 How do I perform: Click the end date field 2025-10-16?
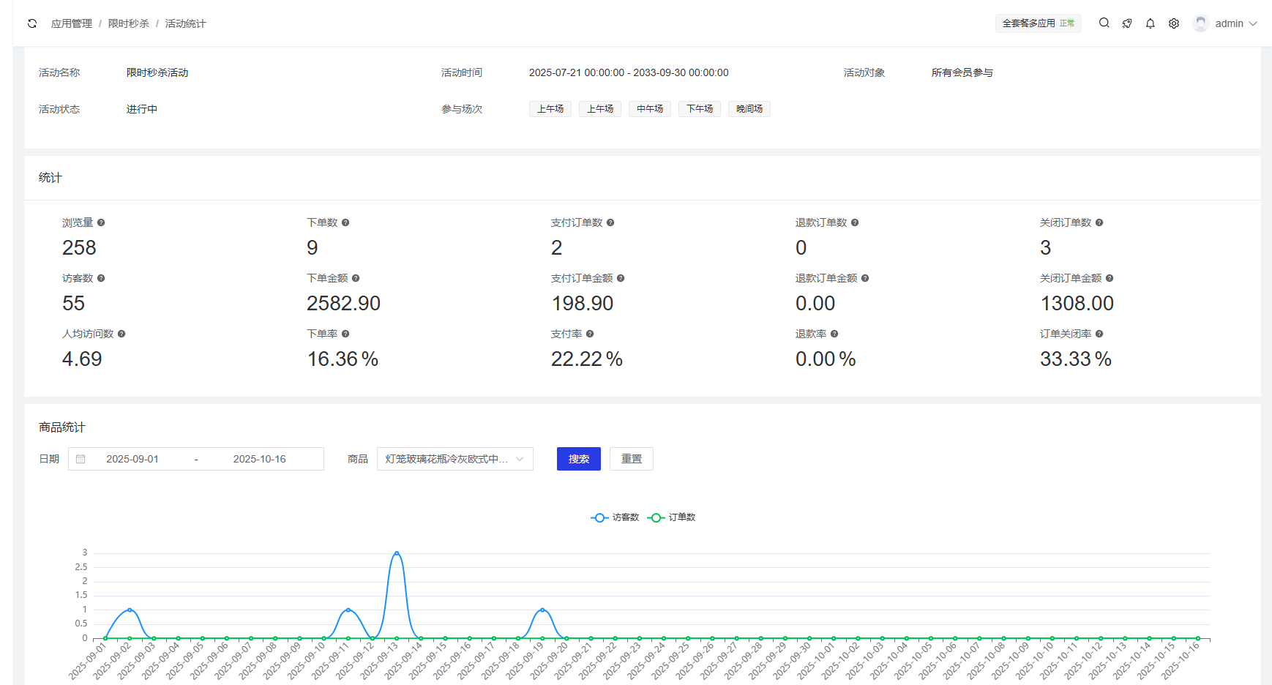(x=260, y=459)
